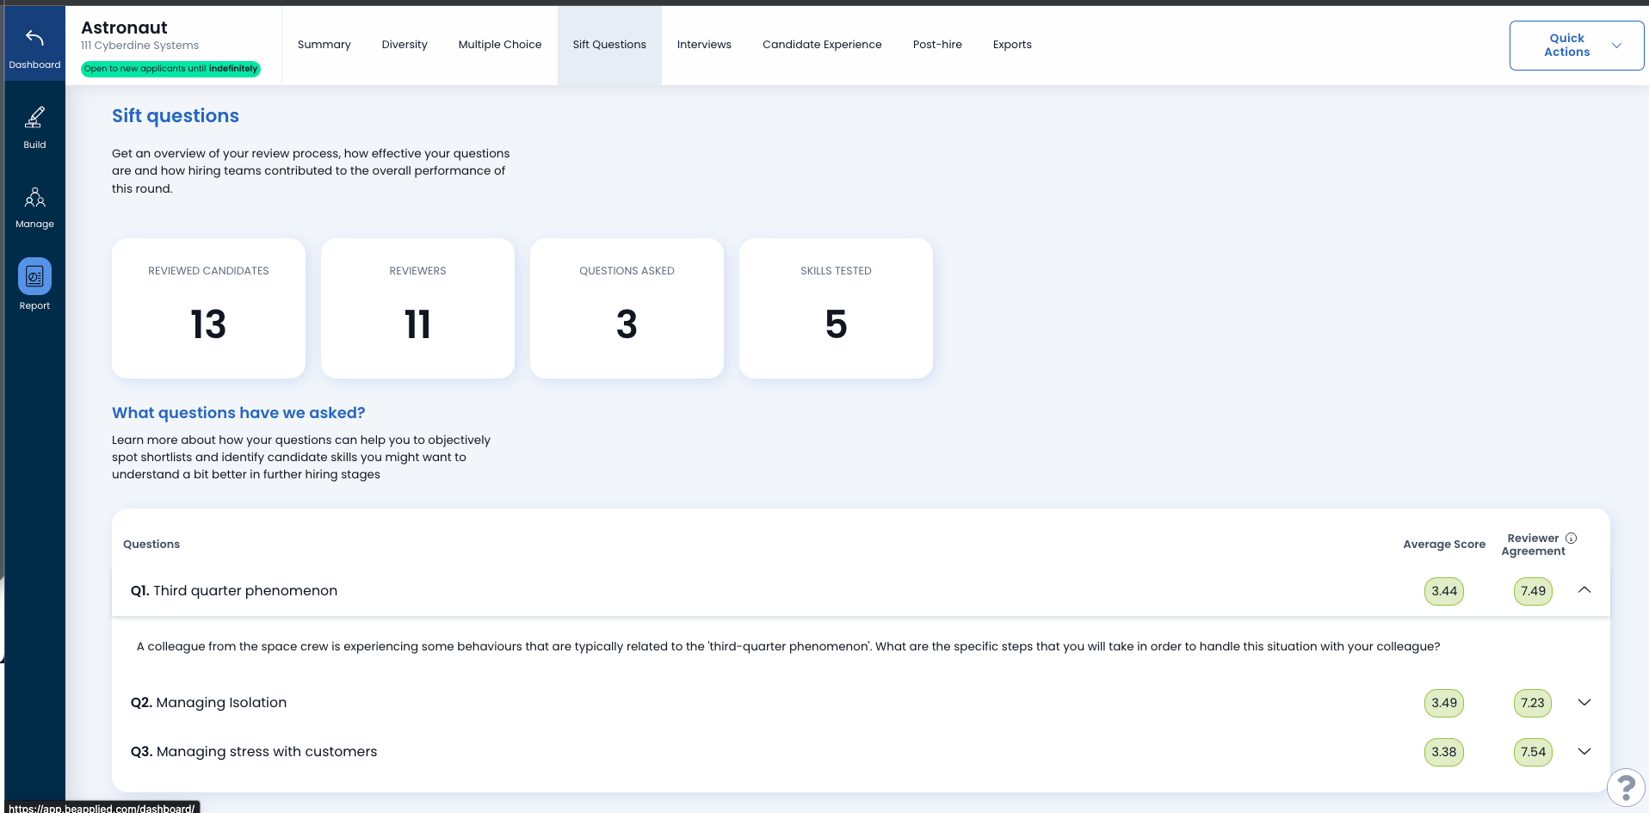1649x813 pixels.
Task: Click the Reviewed Candidates card
Action: pyautogui.click(x=208, y=308)
